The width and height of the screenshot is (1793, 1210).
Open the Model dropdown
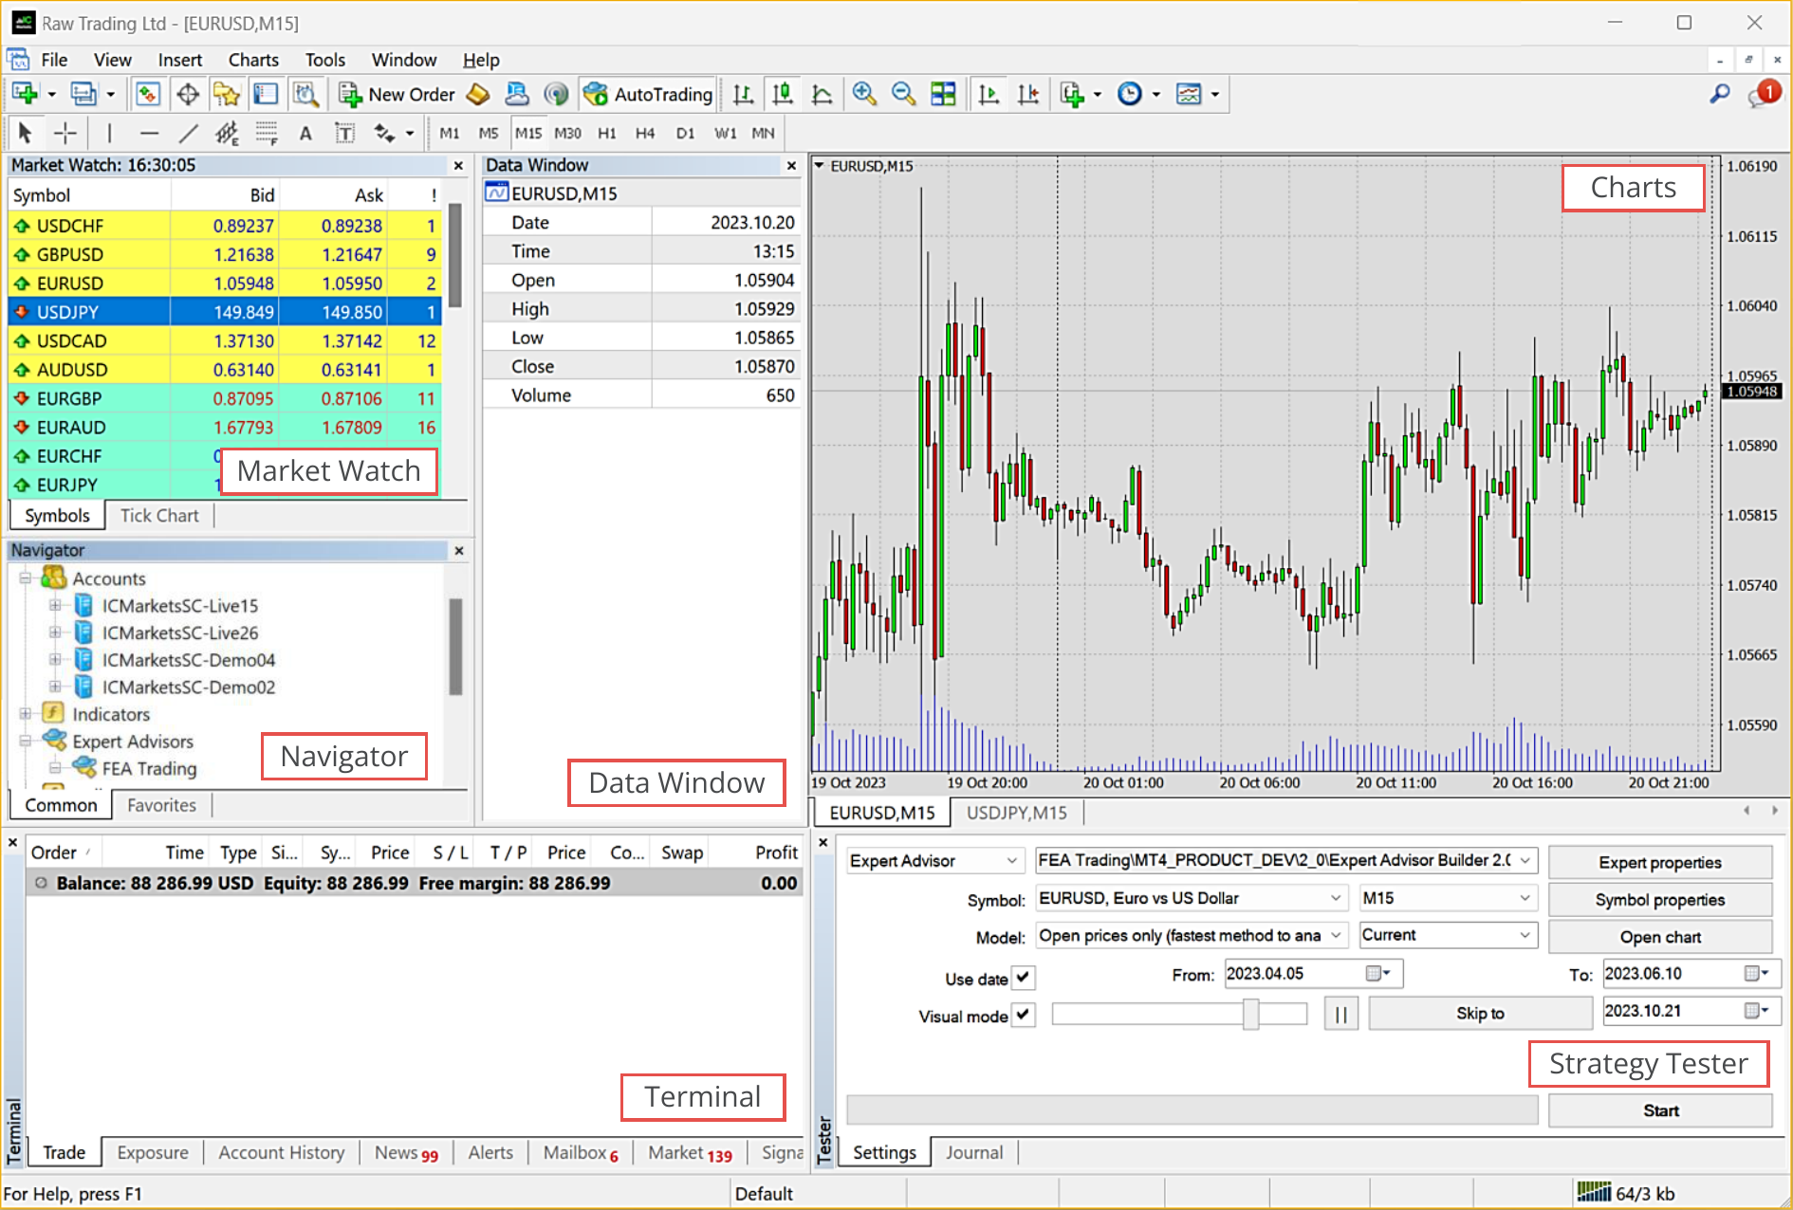click(1192, 936)
